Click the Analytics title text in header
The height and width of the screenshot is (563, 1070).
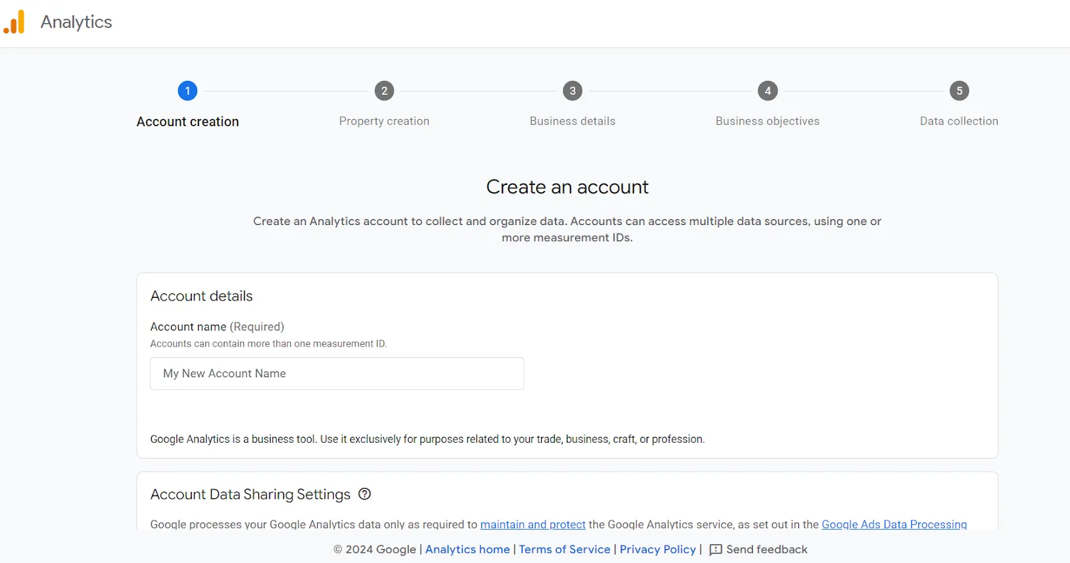click(76, 22)
